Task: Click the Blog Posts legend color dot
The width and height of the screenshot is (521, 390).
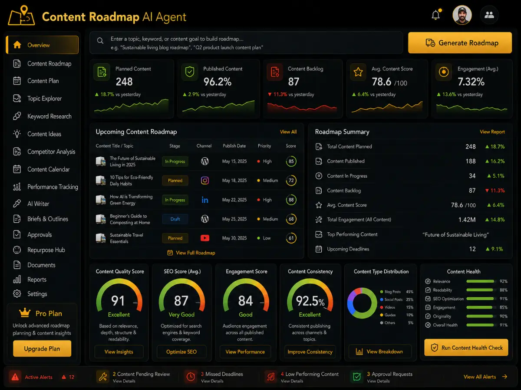Action: (x=381, y=292)
